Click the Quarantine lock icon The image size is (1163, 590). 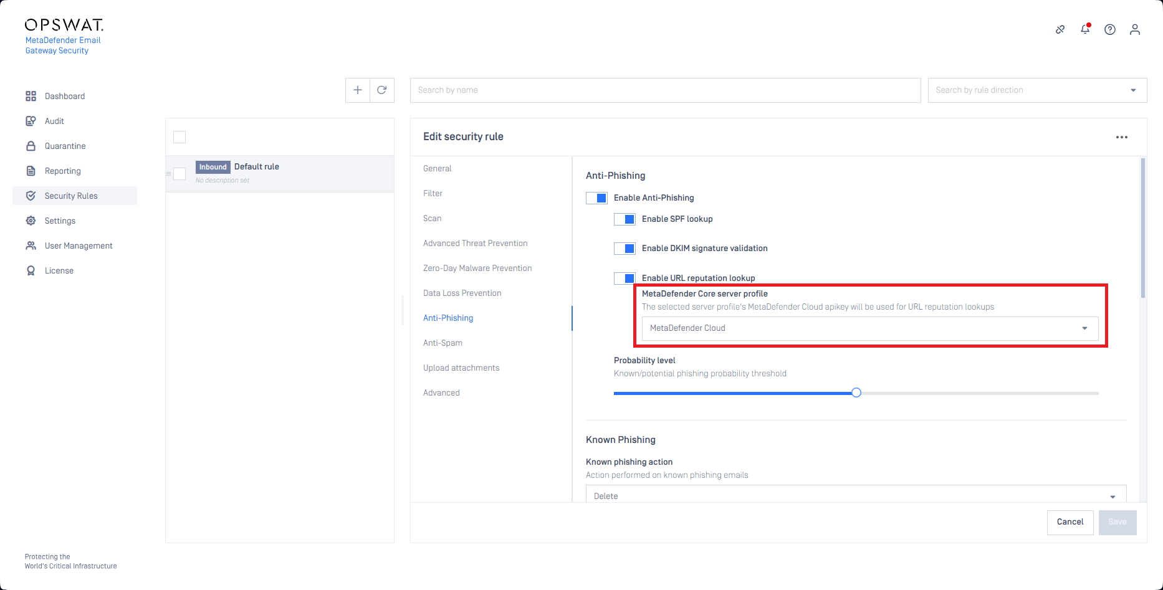pos(31,146)
